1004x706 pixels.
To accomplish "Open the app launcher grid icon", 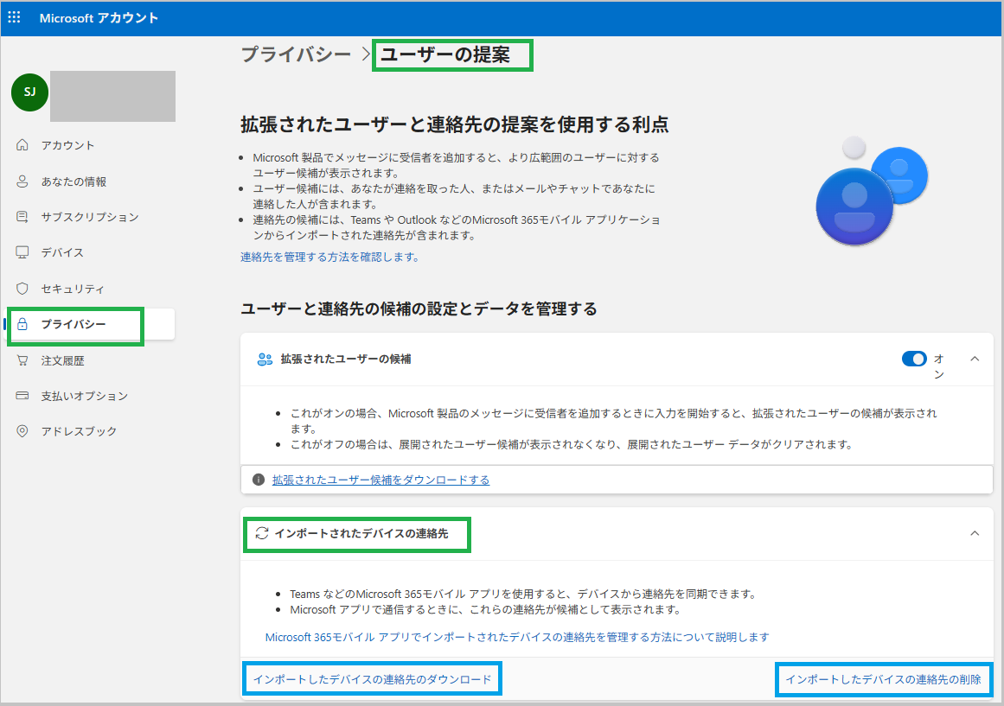I will (x=14, y=17).
